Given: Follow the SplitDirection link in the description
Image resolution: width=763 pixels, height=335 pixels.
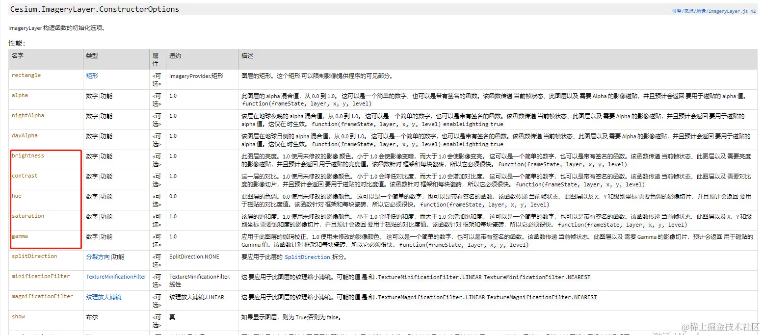Looking at the screenshot, I should (x=307, y=257).
